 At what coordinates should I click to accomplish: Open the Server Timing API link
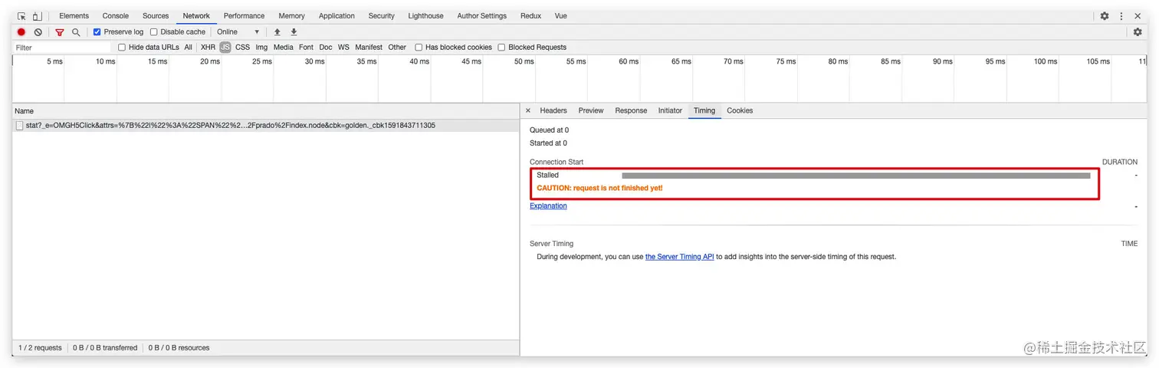point(680,258)
